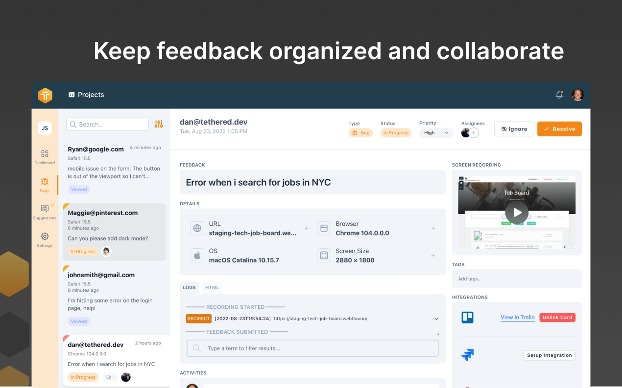Open the Projects navigation item
The width and height of the screenshot is (622, 388).
[86, 95]
